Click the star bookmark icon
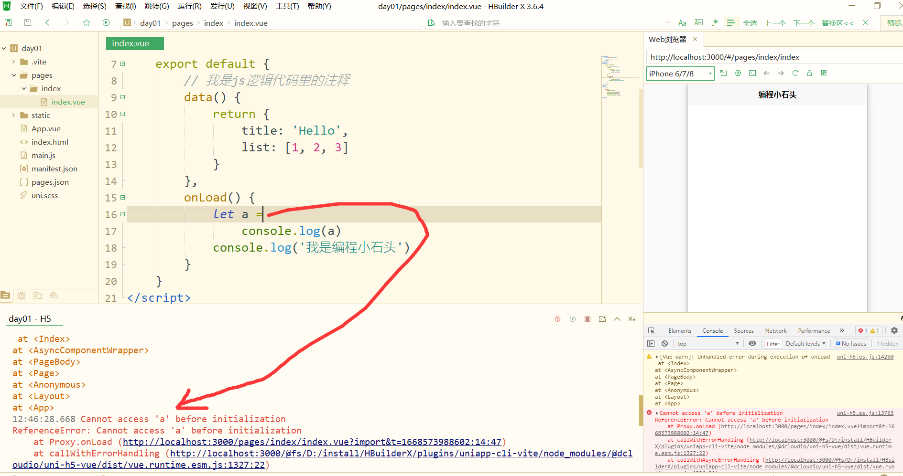Viewport: 903px width, 476px height. (x=87, y=22)
